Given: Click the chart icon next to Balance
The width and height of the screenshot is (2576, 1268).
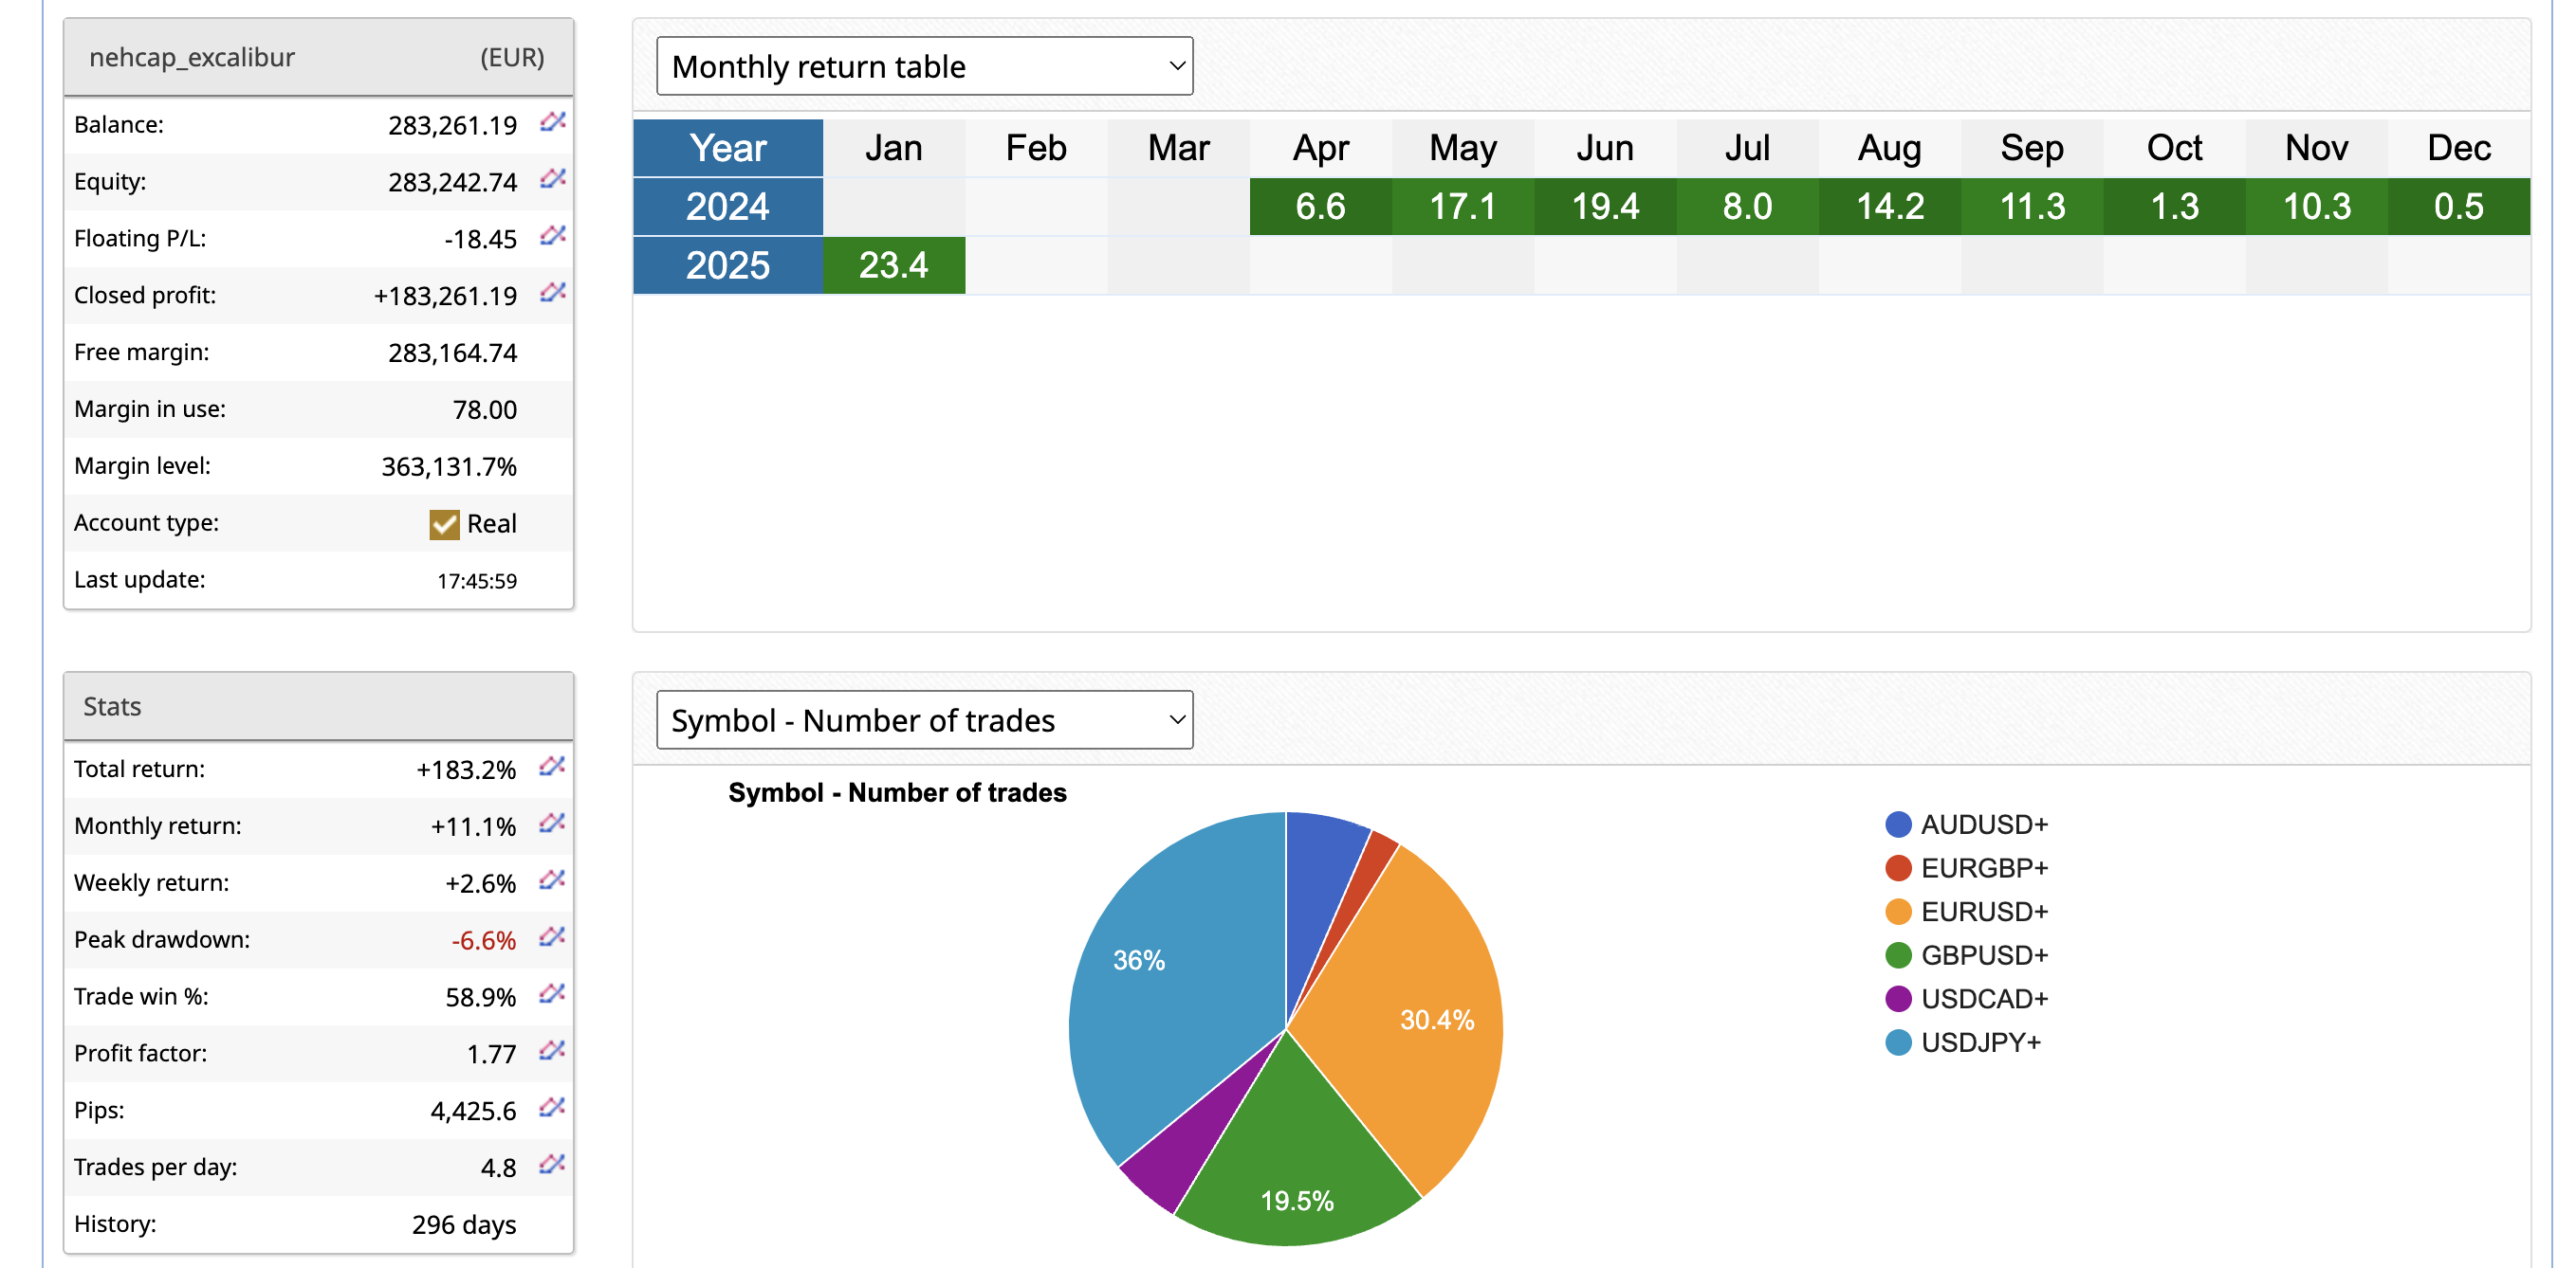Looking at the screenshot, I should (552, 122).
